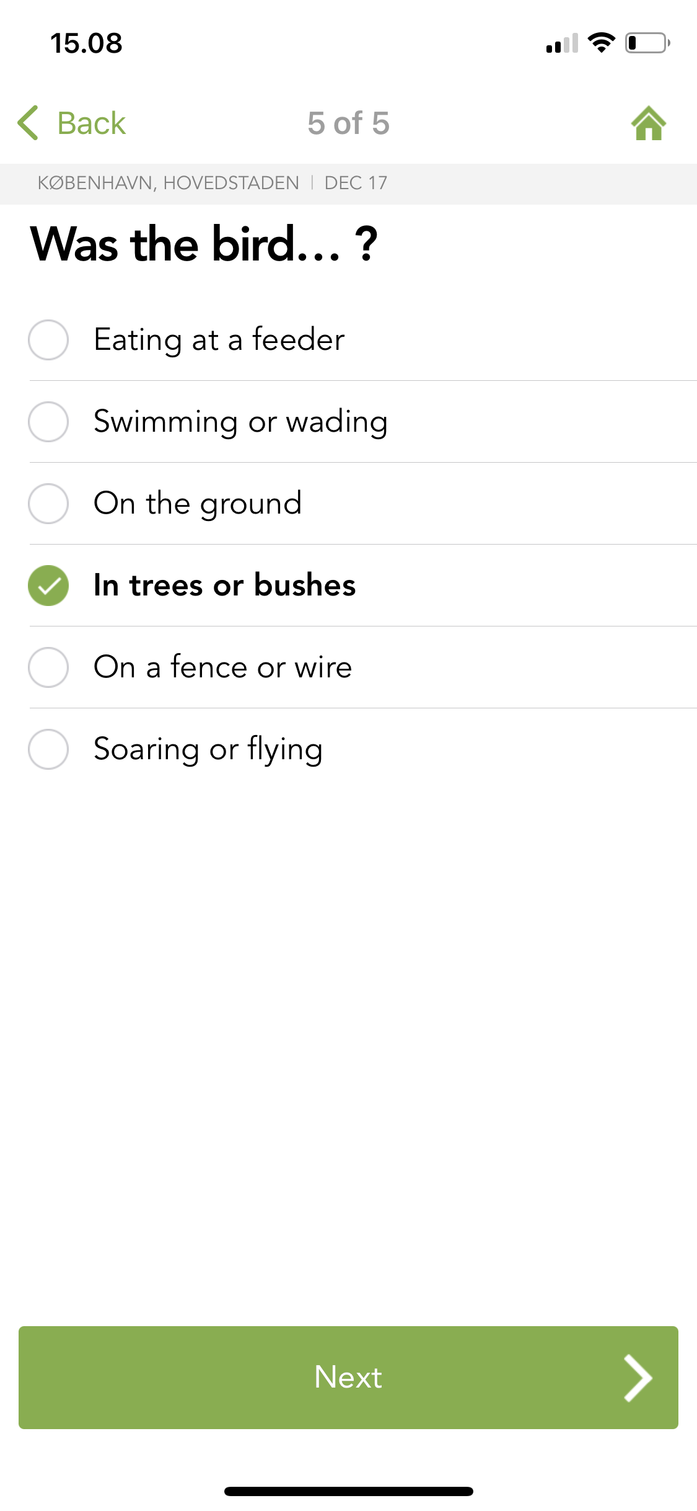Select the 'On a fence or wire' radio button
Screen dimensions: 697x1511
click(48, 667)
